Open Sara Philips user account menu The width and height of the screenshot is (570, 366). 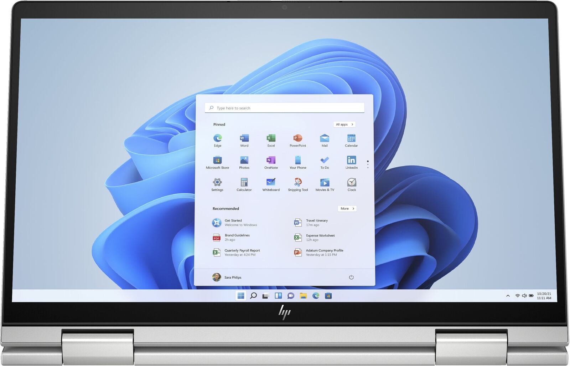(x=227, y=277)
